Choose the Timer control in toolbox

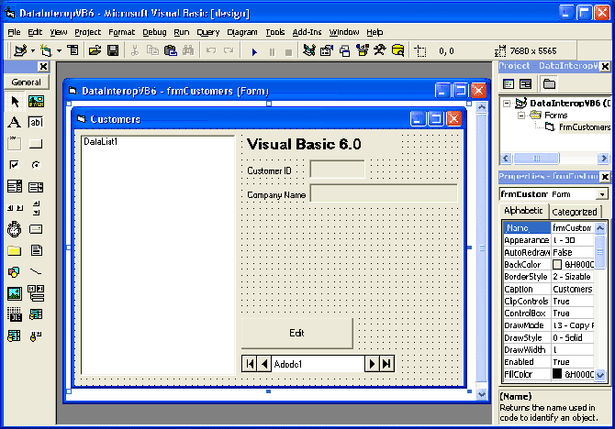(15, 229)
